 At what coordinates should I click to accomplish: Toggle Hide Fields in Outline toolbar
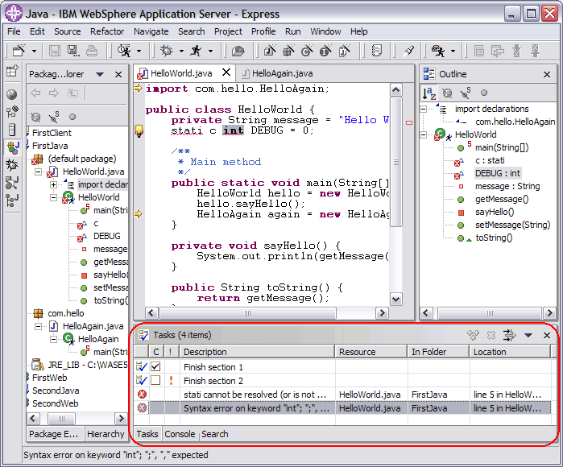(x=447, y=93)
